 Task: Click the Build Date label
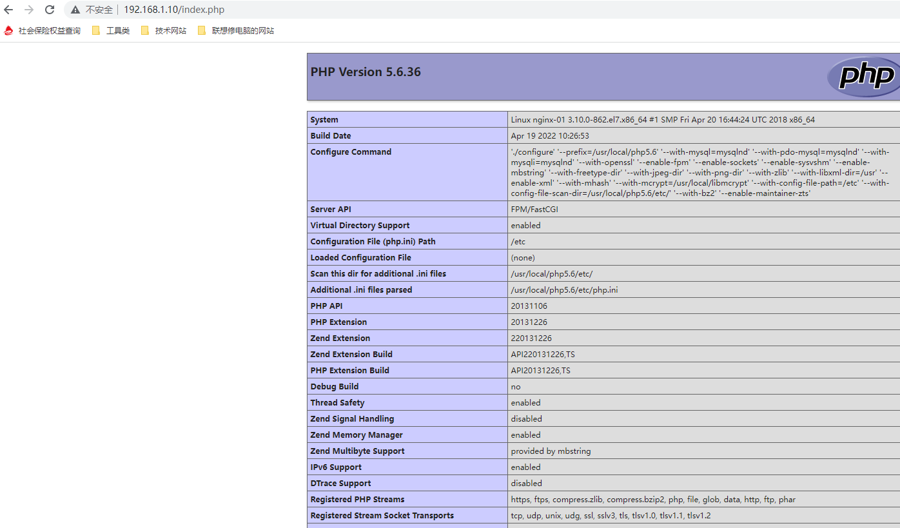point(331,136)
